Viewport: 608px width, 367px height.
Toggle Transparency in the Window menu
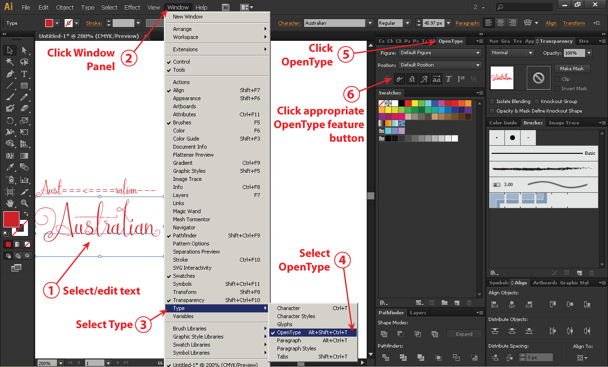coord(217,300)
